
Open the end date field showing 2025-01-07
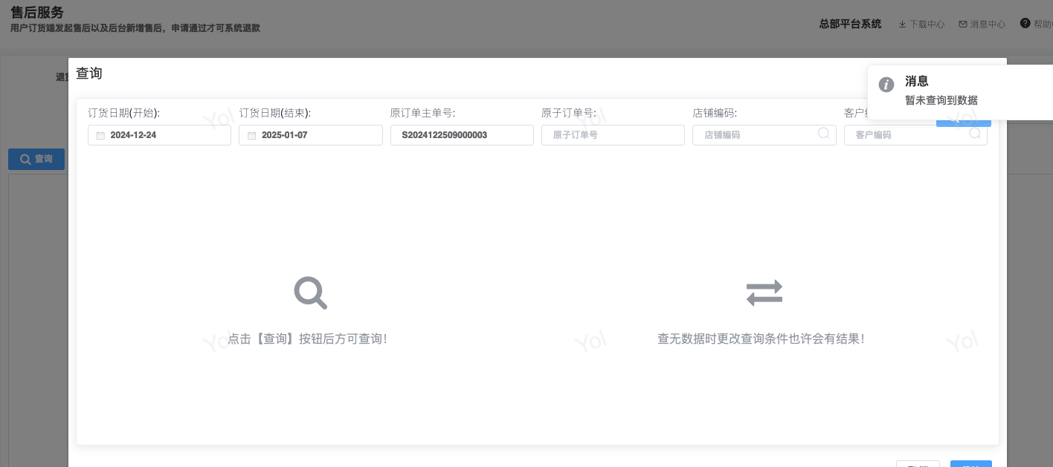click(x=310, y=135)
